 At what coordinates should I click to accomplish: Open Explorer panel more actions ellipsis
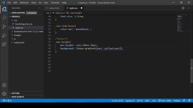(x=39, y=8)
